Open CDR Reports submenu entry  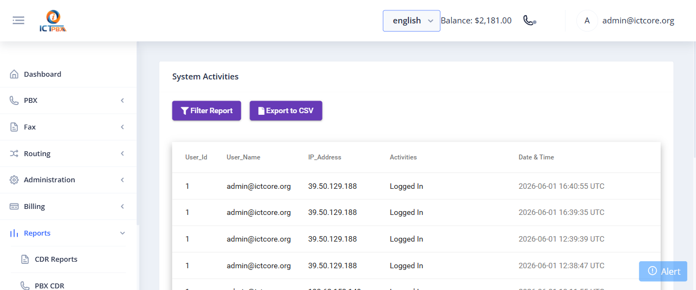click(69, 260)
